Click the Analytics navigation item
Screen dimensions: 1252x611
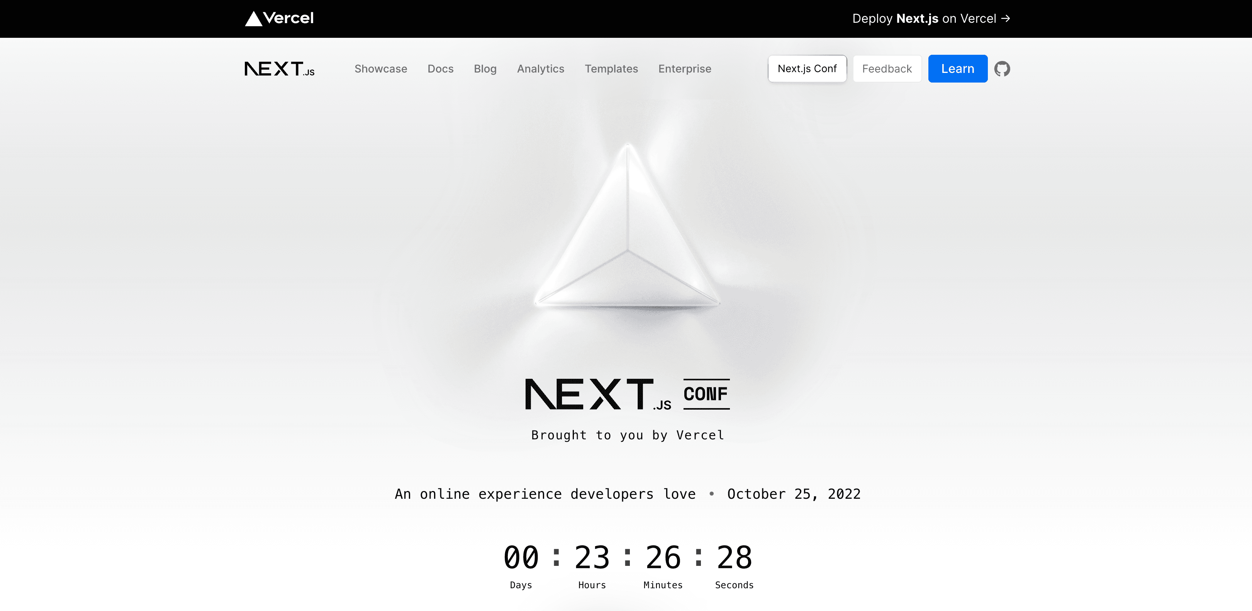tap(541, 69)
